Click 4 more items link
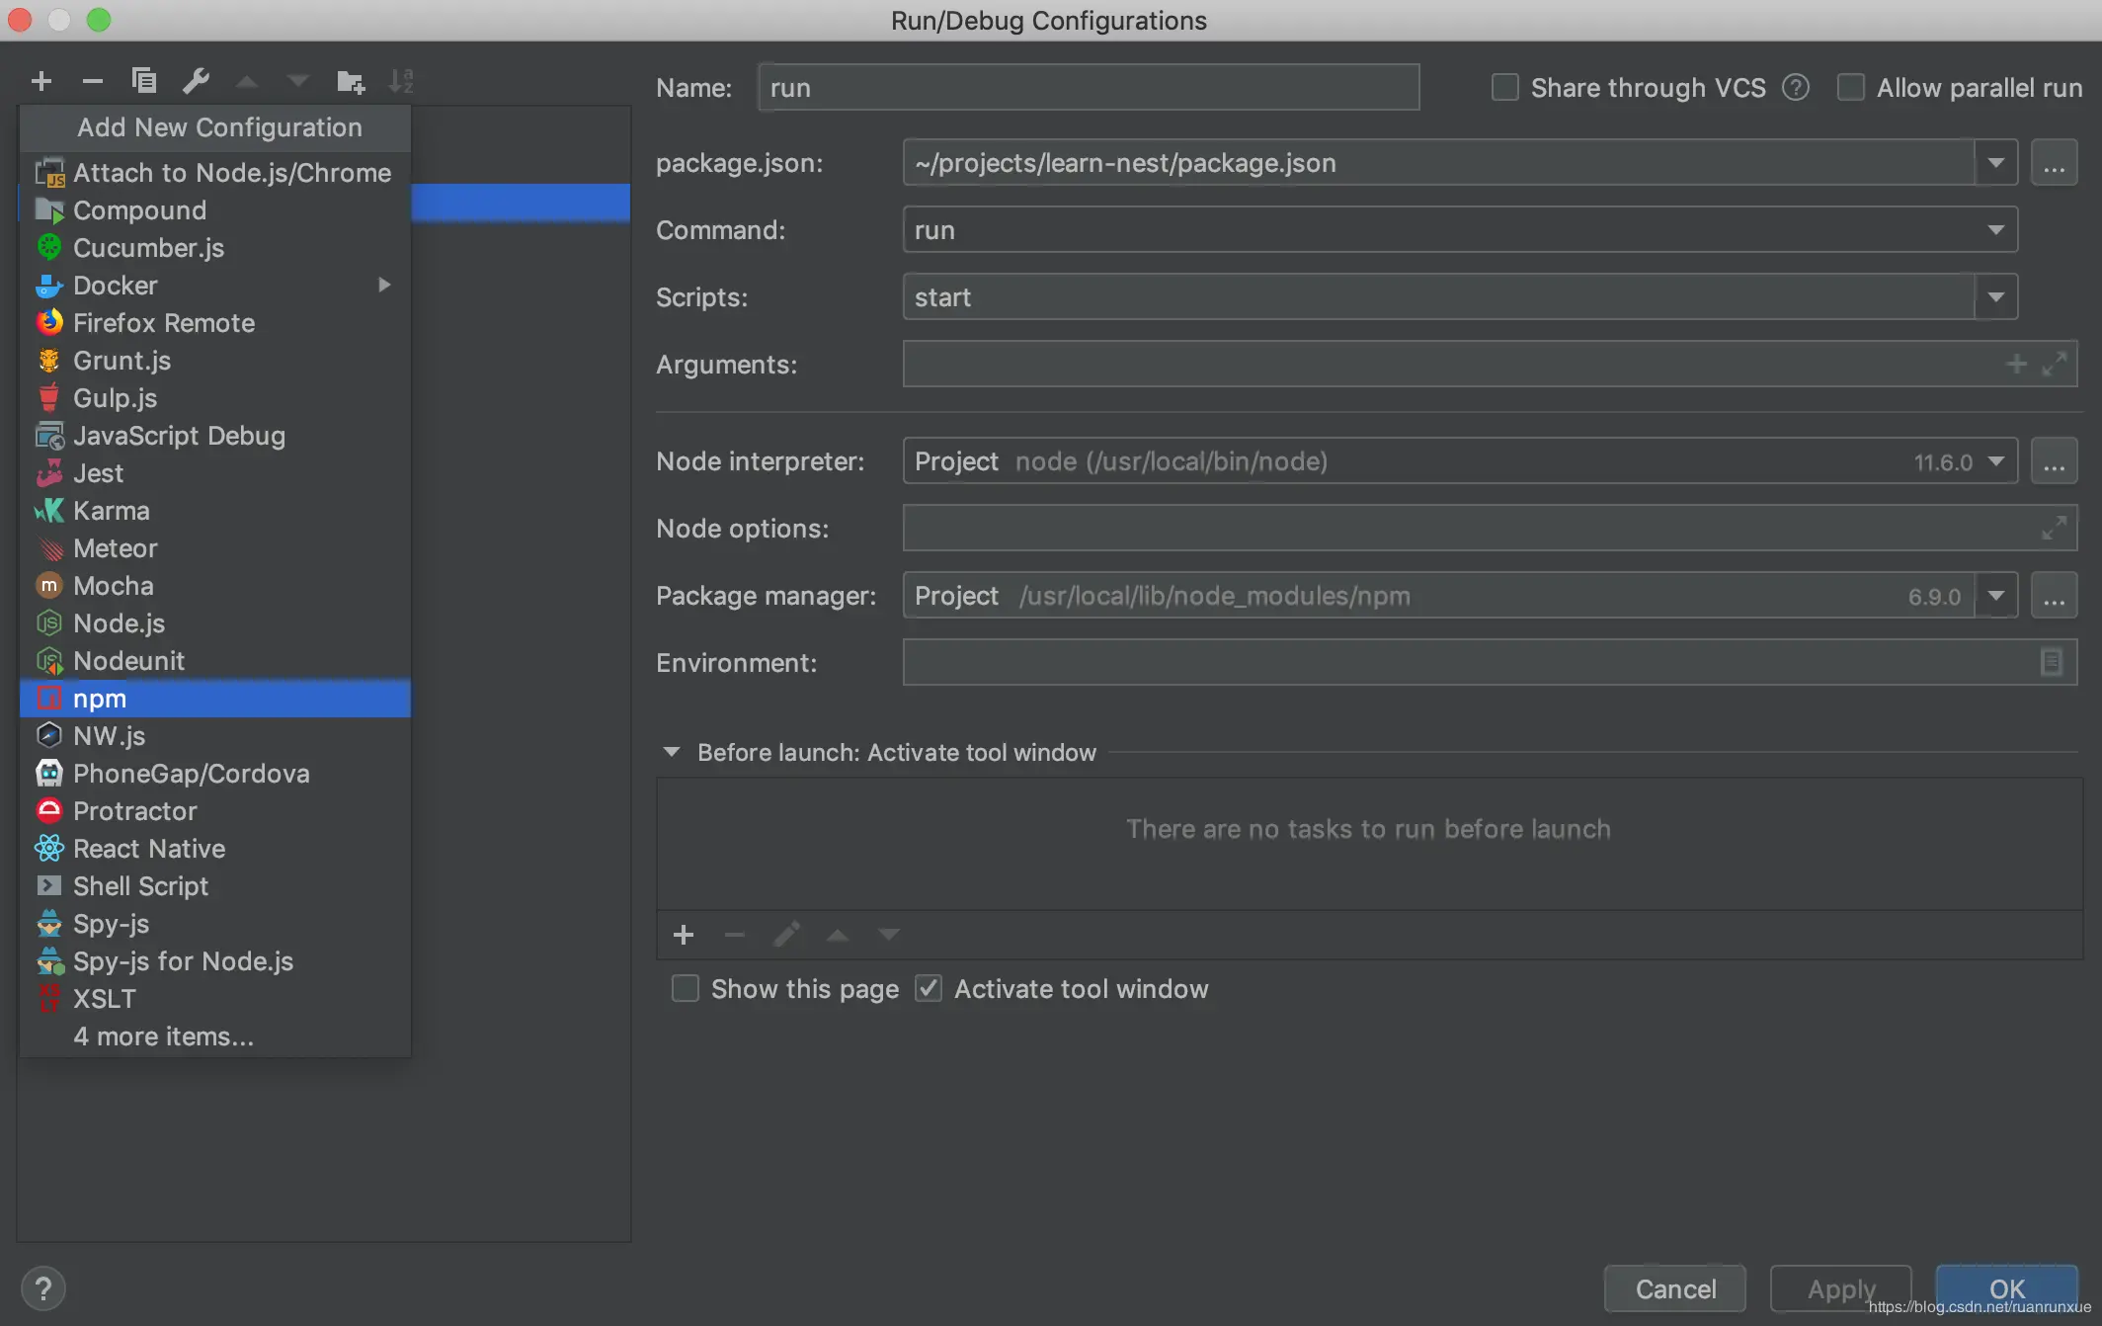The width and height of the screenshot is (2102, 1326). [x=164, y=1036]
